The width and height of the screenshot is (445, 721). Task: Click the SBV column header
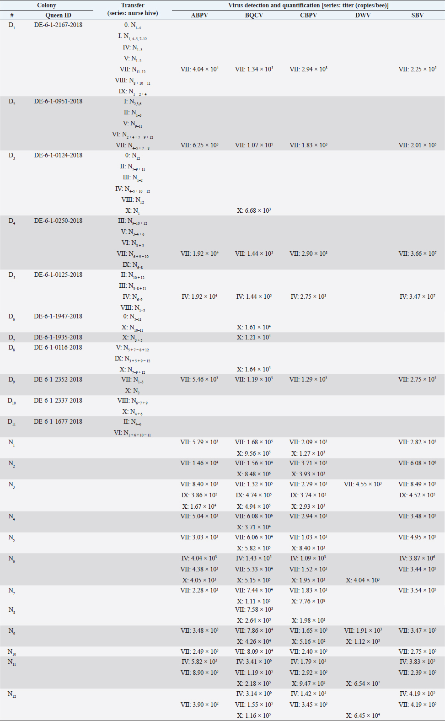tap(417, 15)
